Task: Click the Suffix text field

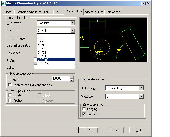Action: point(54,67)
